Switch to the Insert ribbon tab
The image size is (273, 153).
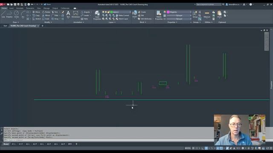[12, 8]
